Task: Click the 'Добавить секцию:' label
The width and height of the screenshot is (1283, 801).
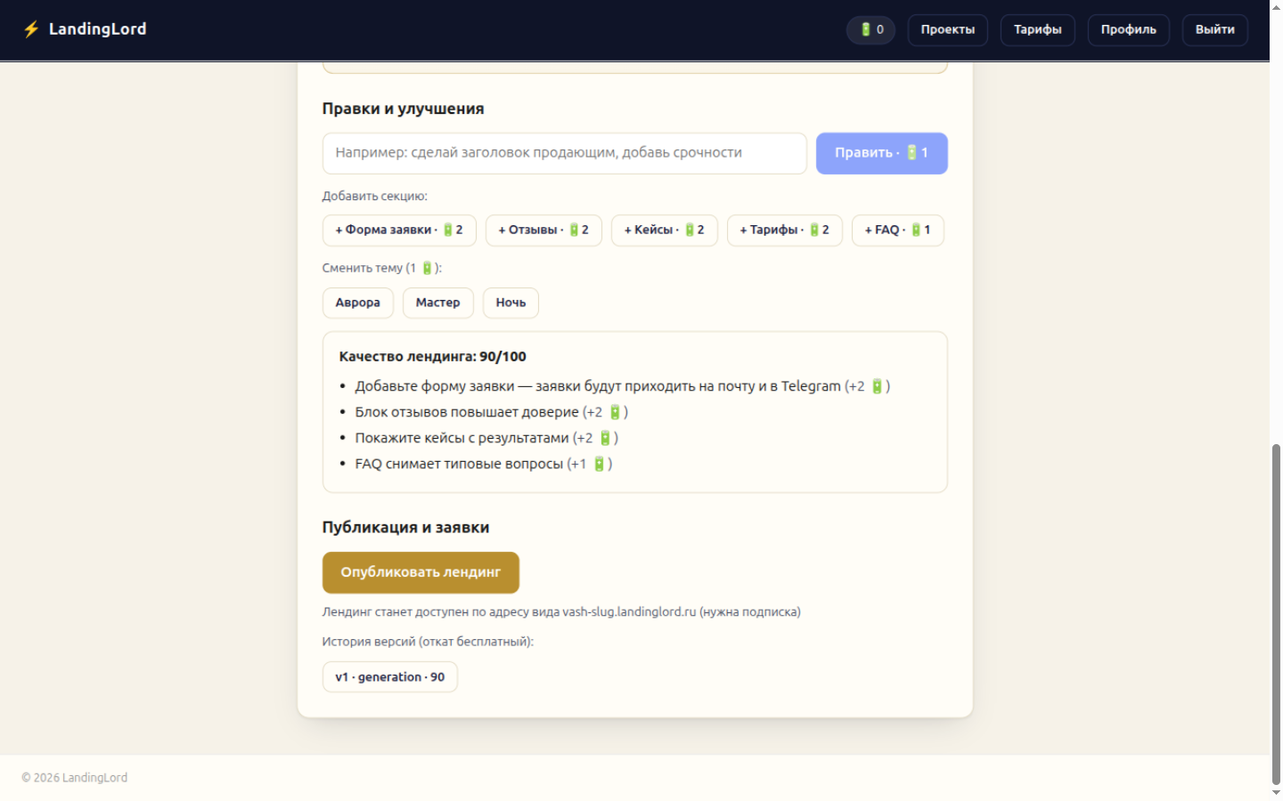Action: click(374, 196)
